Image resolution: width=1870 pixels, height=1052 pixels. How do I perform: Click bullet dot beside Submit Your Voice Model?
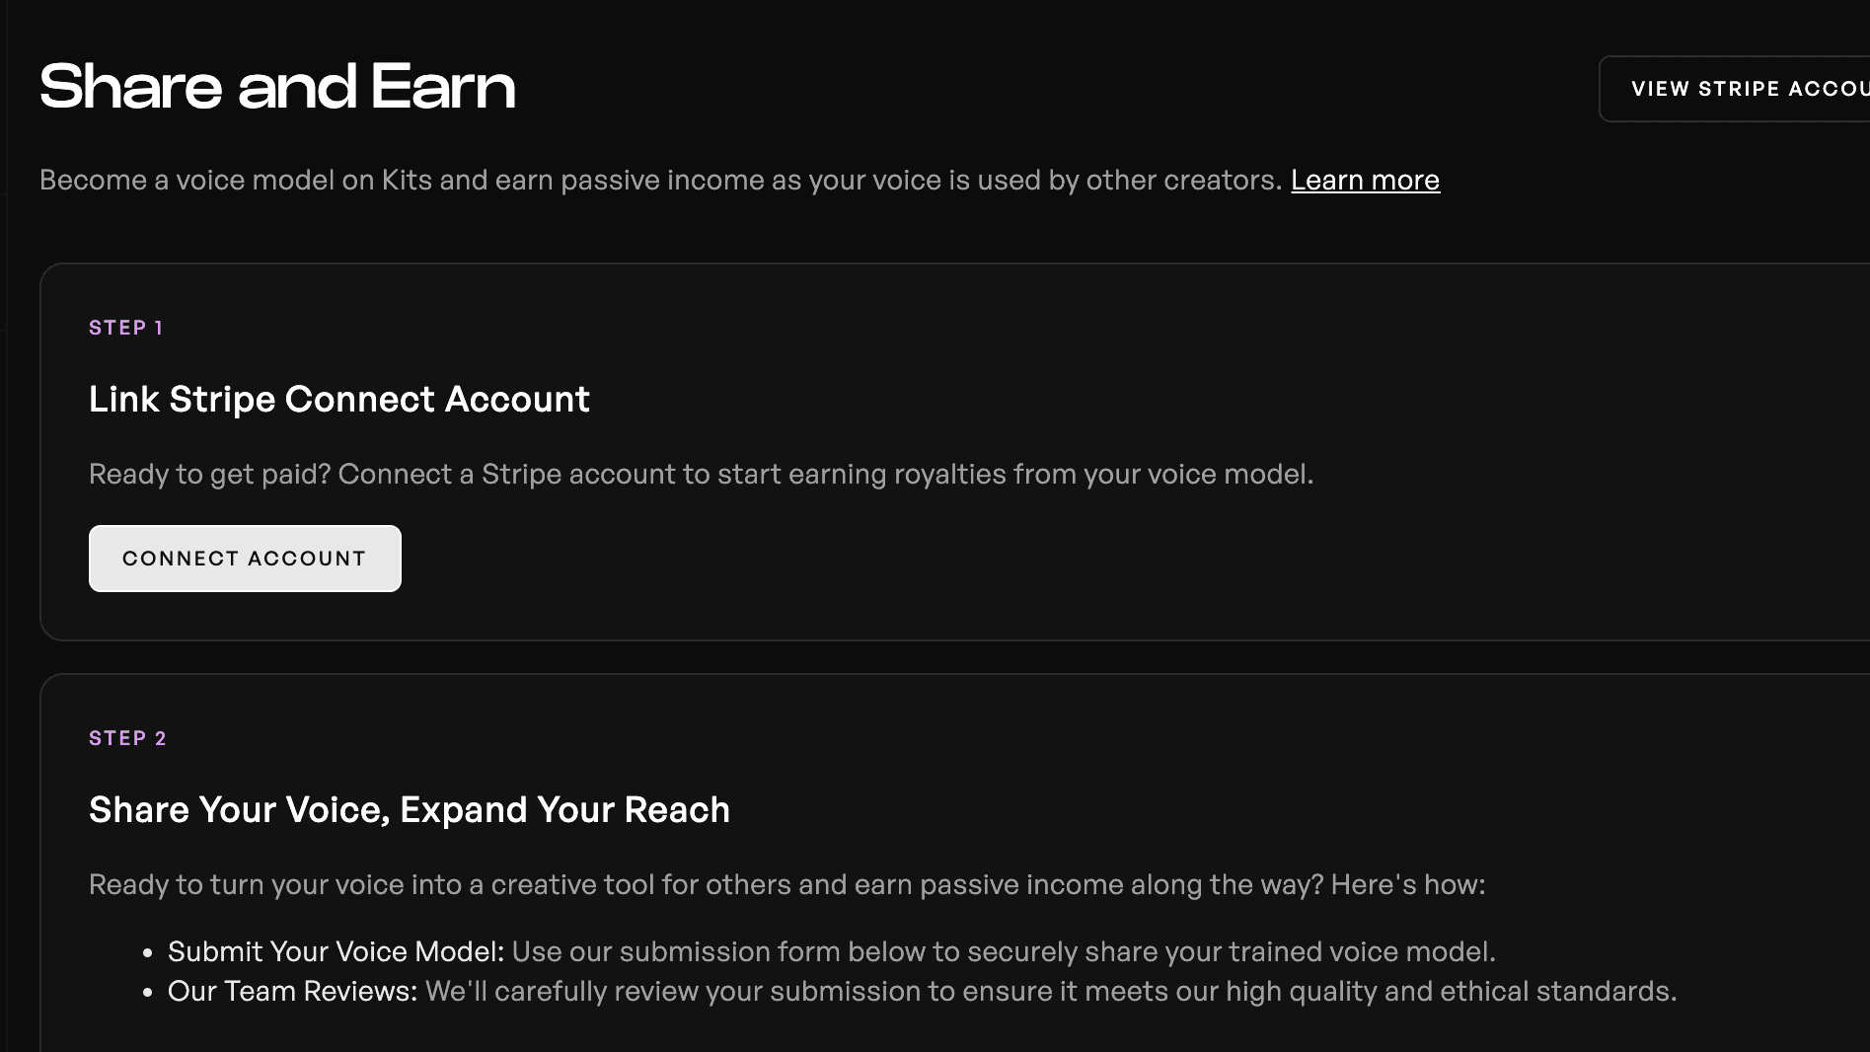148,953
